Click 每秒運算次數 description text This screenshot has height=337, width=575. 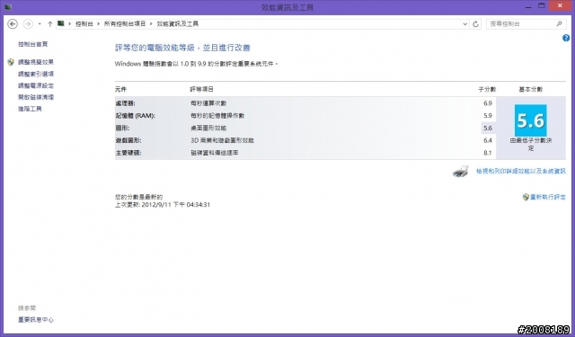click(208, 103)
